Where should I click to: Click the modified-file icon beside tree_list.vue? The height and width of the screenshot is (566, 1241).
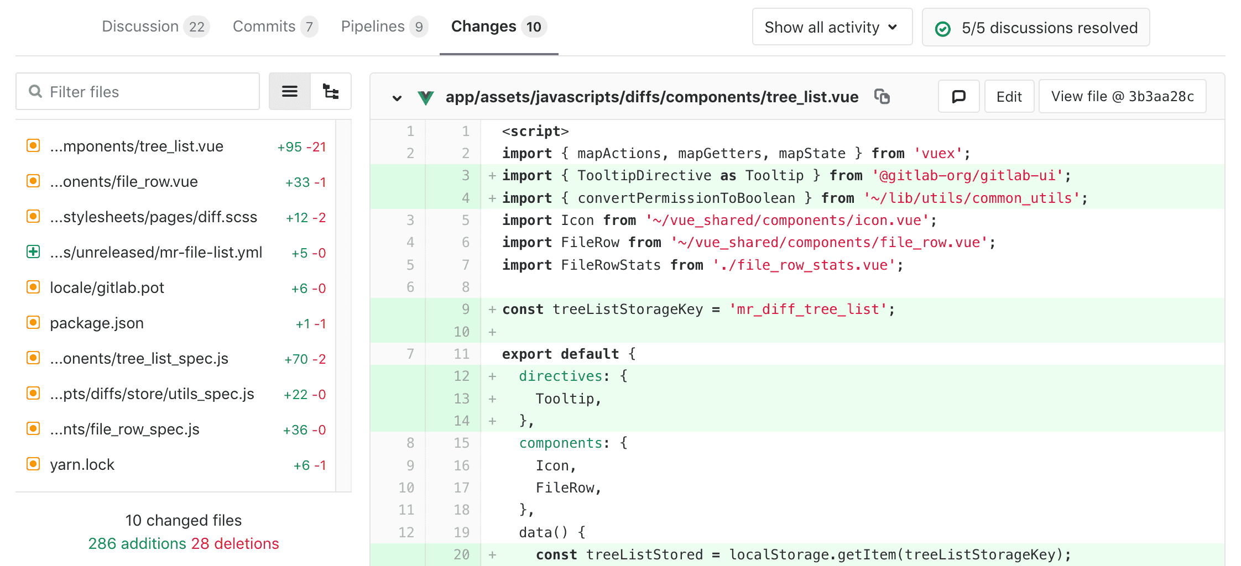click(x=33, y=145)
